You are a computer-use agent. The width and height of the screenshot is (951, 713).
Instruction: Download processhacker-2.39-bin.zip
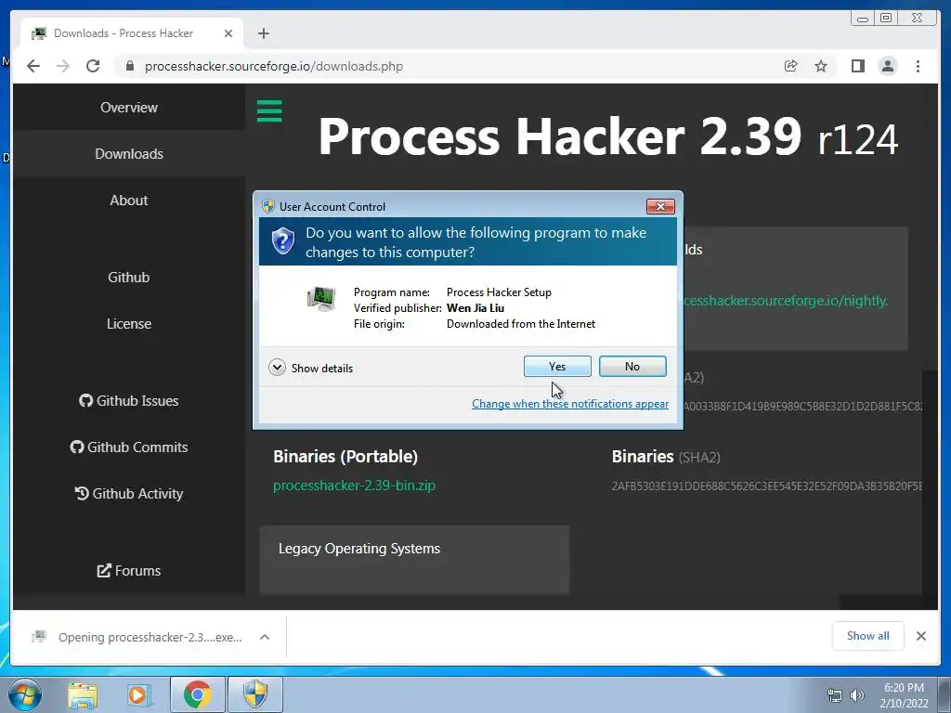click(x=354, y=486)
